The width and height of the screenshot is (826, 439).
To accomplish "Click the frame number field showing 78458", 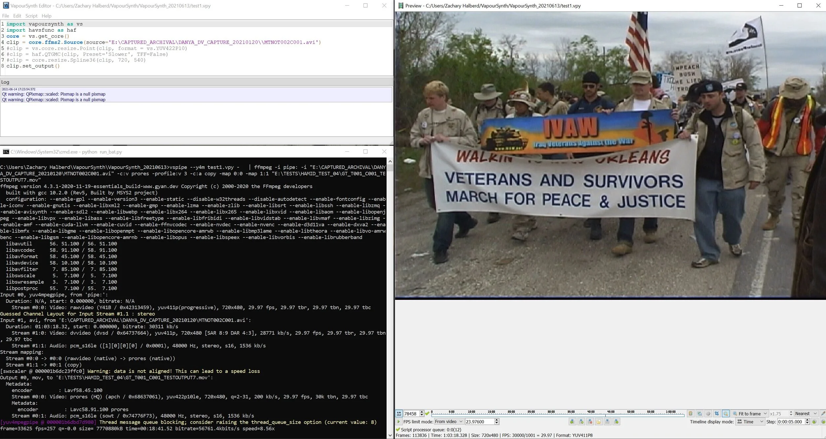I will pos(411,414).
